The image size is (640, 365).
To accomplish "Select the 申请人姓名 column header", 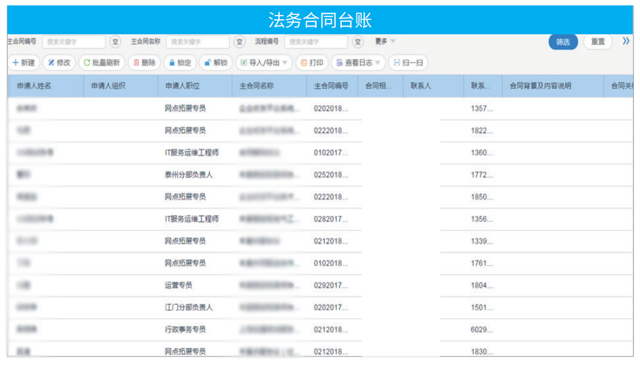I will [x=33, y=85].
